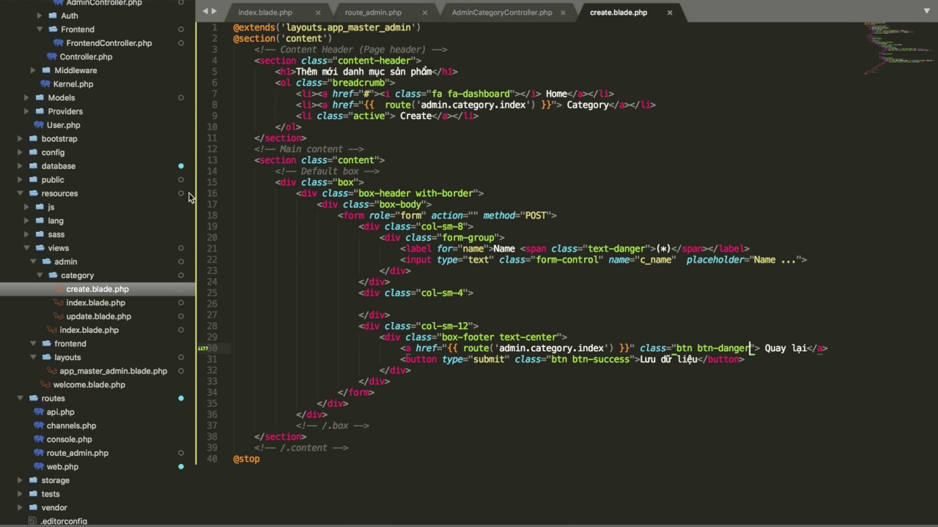Image resolution: width=938 pixels, height=527 pixels.
Task: Click the file icon beside Controller.php
Action: pos(52,56)
